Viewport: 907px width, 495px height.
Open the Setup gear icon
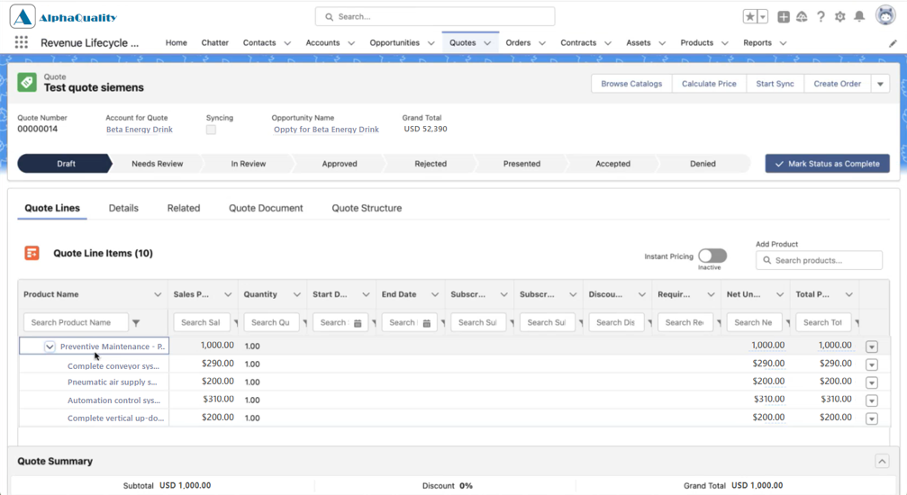pyautogui.click(x=840, y=17)
